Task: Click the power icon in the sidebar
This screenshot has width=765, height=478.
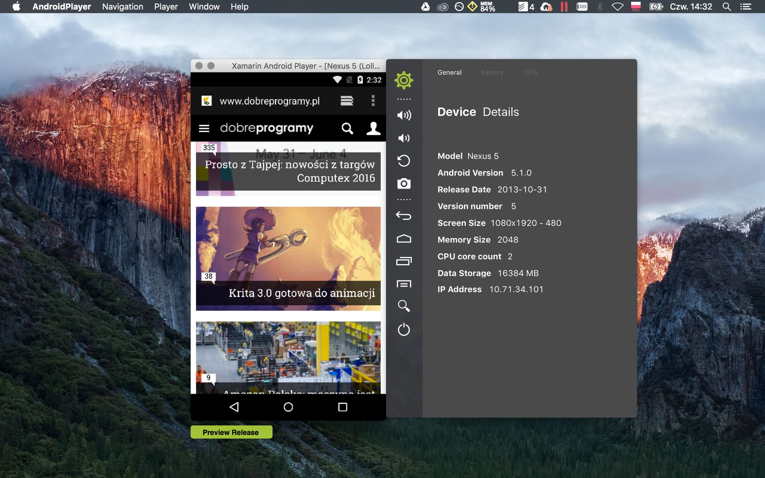Action: (404, 329)
